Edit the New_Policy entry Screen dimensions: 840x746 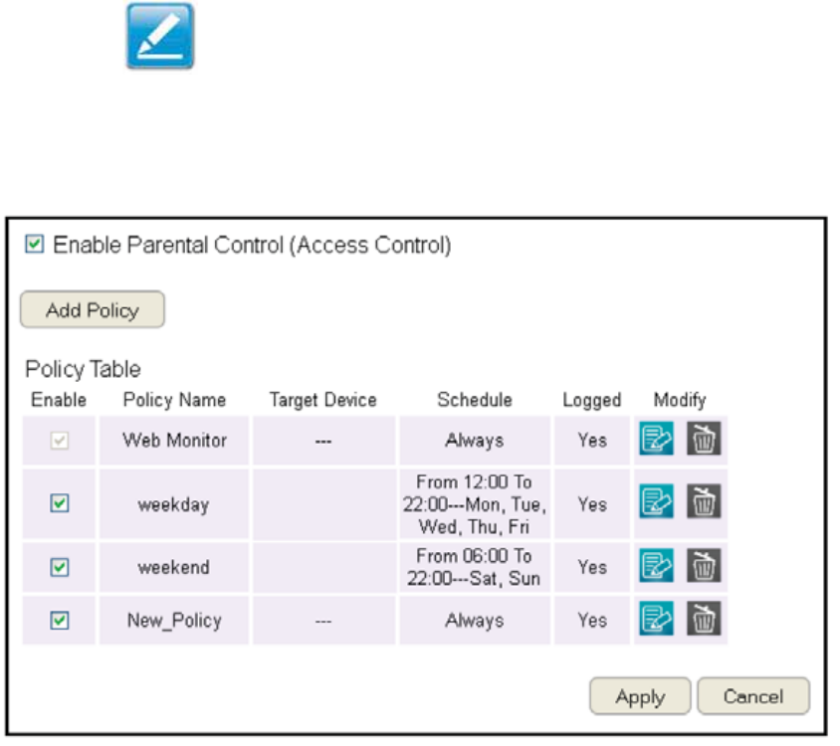tap(656, 619)
